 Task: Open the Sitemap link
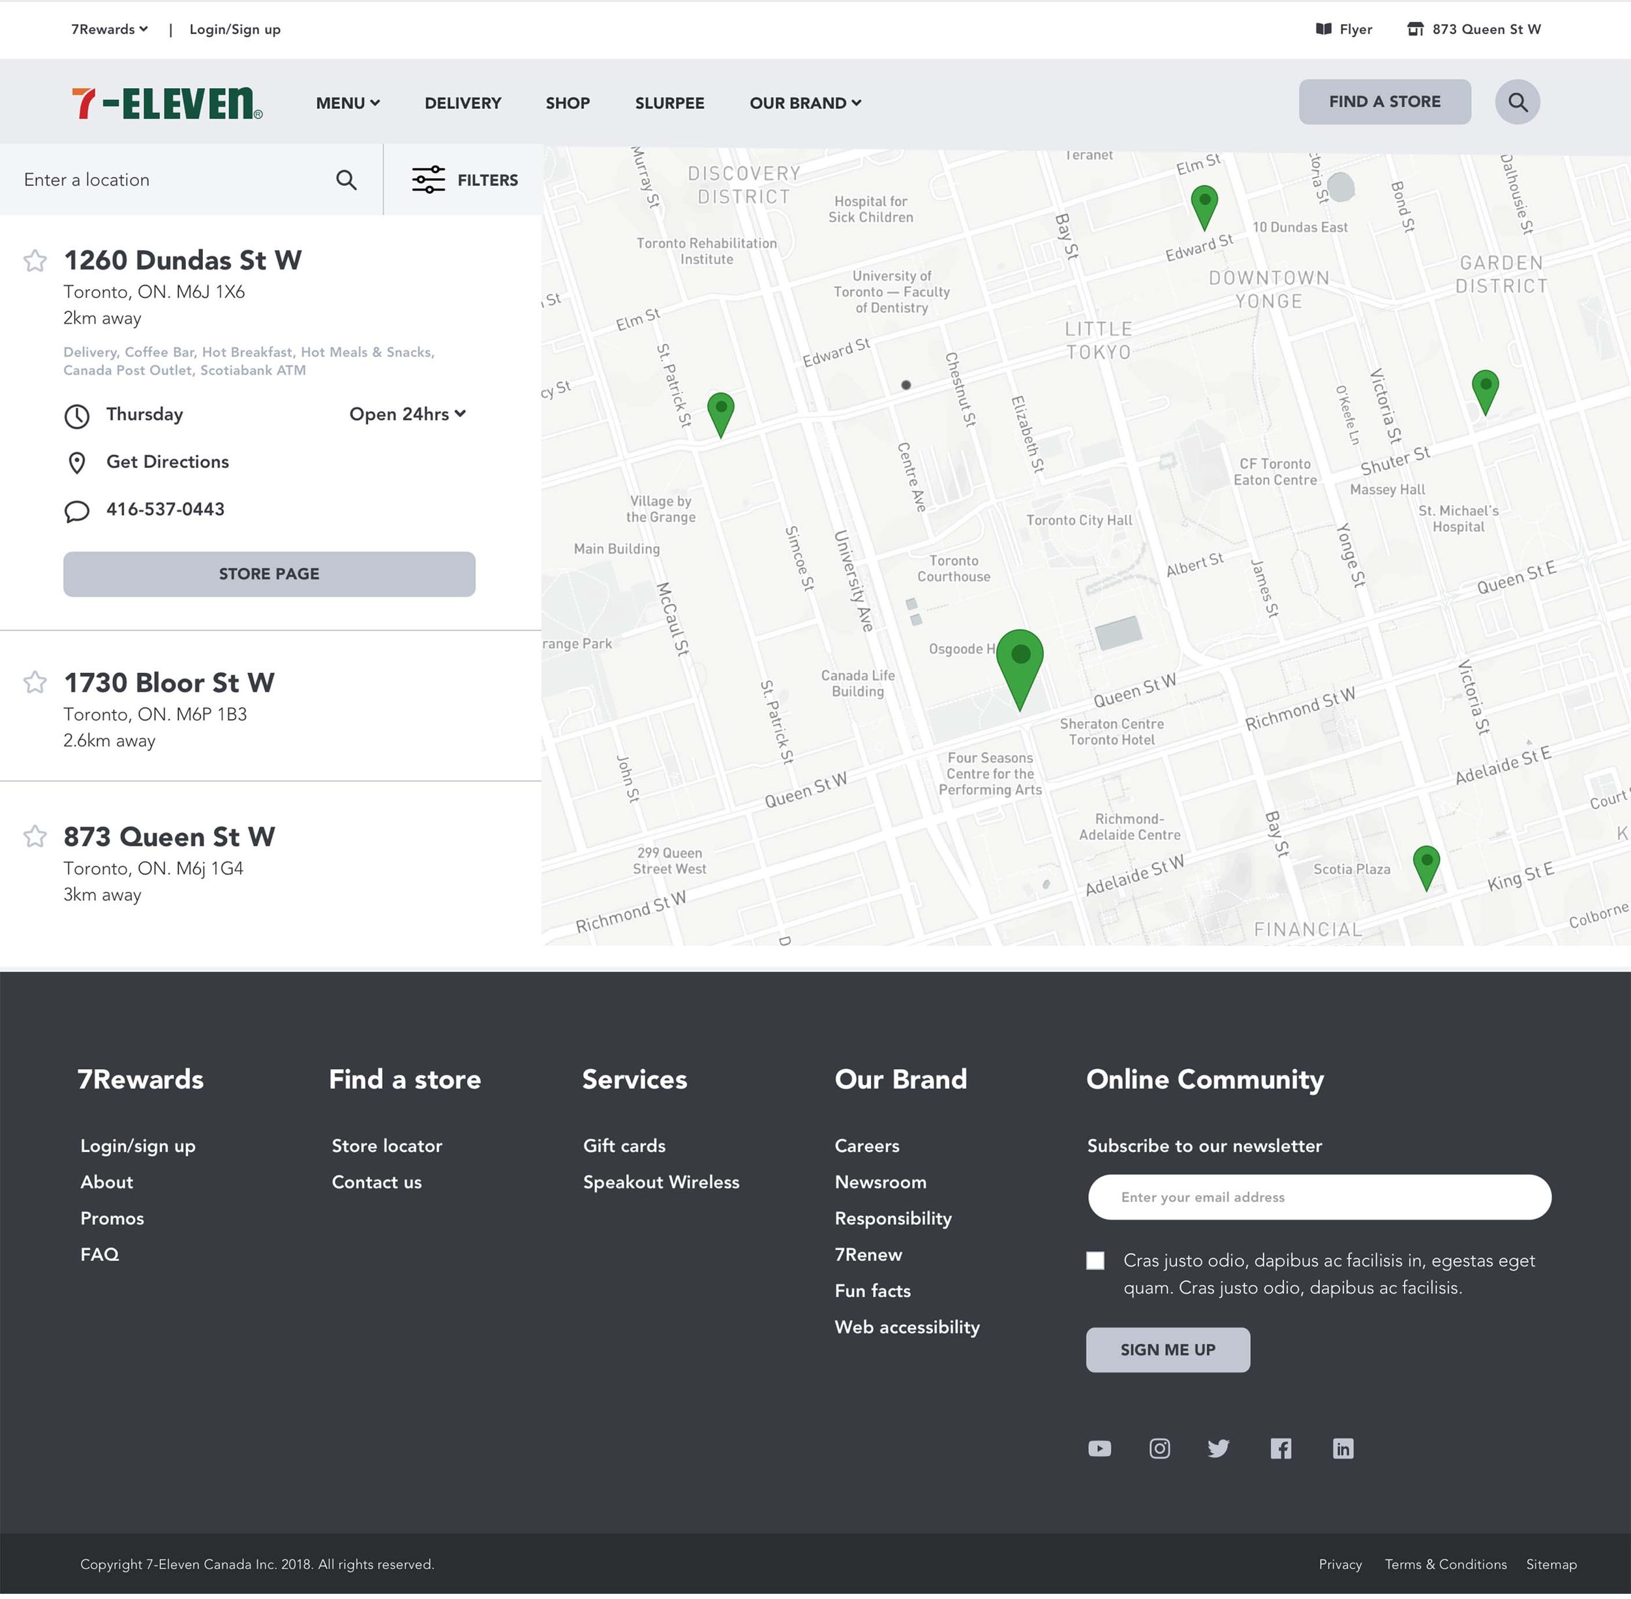1551,1564
